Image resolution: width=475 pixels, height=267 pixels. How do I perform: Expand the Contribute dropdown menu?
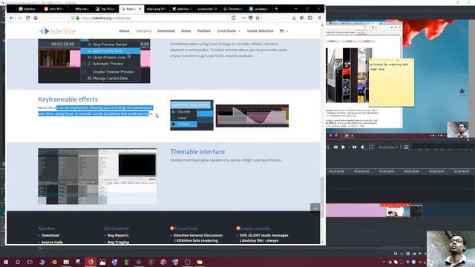point(229,31)
